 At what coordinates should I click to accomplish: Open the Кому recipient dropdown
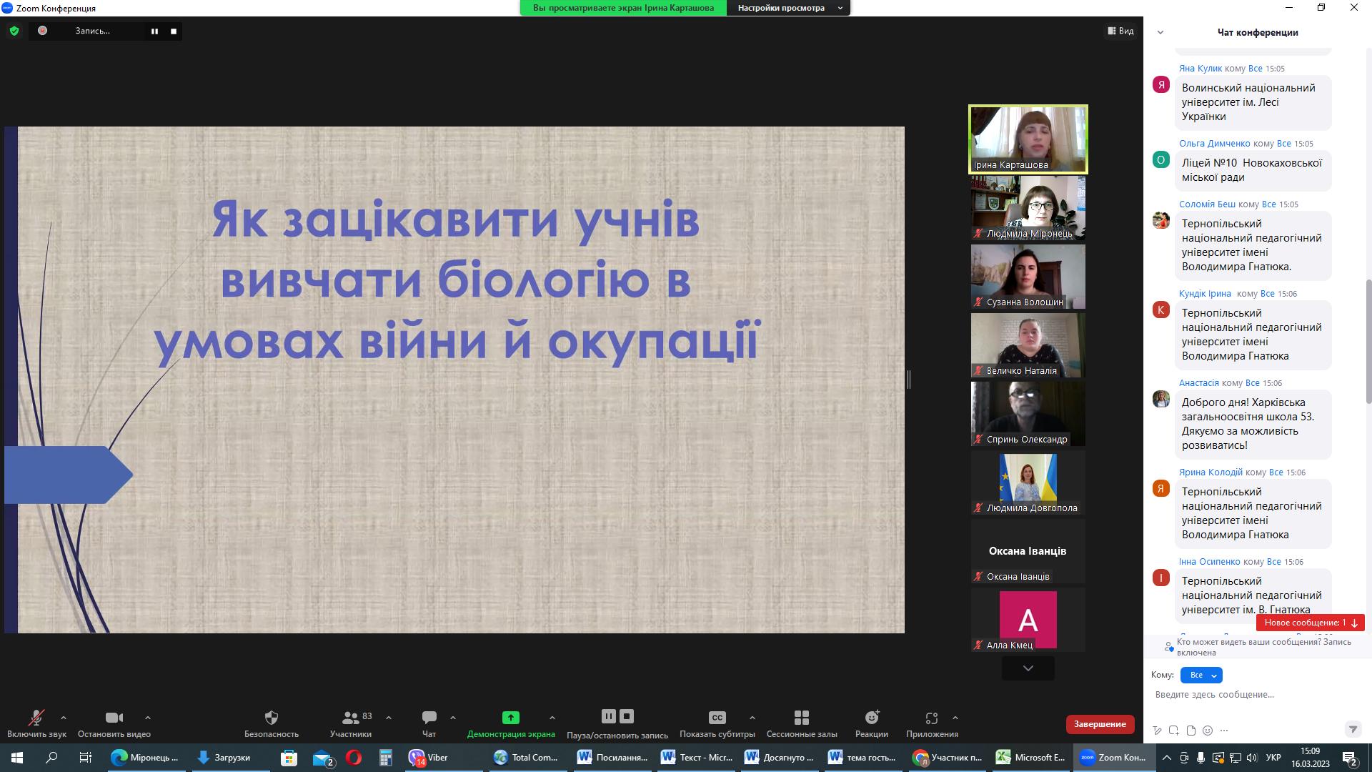tap(1201, 675)
